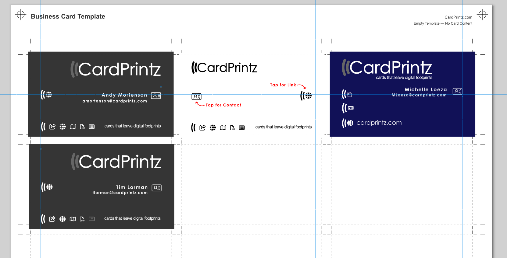Click the CardPrintz logo on the blue card
The width and height of the screenshot is (507, 258).
(x=387, y=67)
